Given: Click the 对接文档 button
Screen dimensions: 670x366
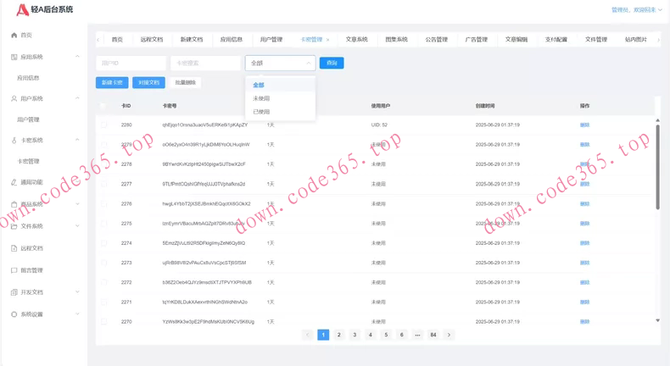Looking at the screenshot, I should (x=148, y=83).
